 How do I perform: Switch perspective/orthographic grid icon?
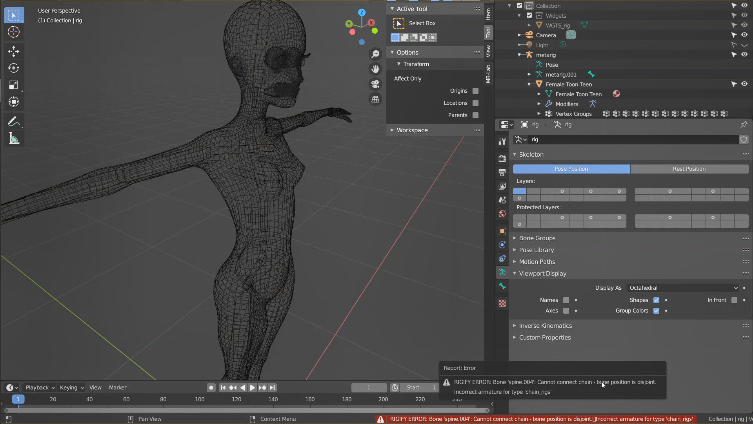click(375, 99)
